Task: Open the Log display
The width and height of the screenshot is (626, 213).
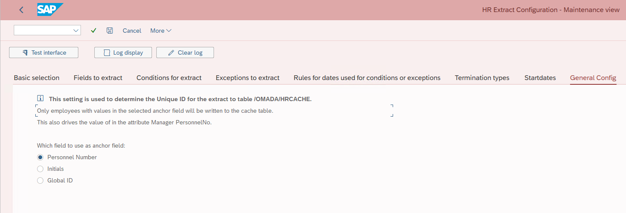Action: pyautogui.click(x=123, y=52)
